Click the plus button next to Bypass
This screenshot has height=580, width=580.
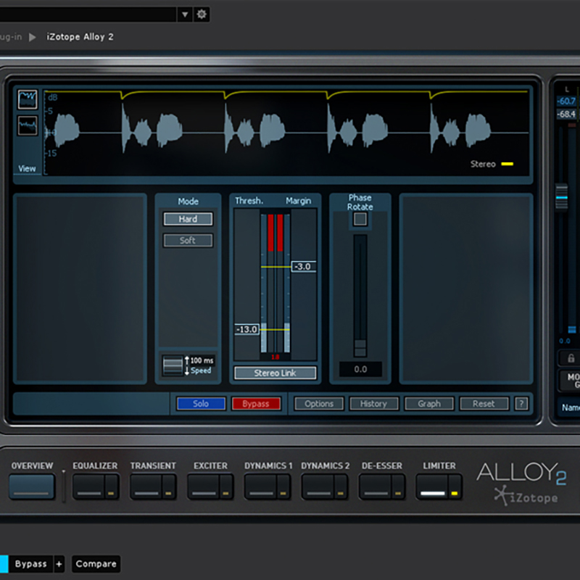[59, 564]
